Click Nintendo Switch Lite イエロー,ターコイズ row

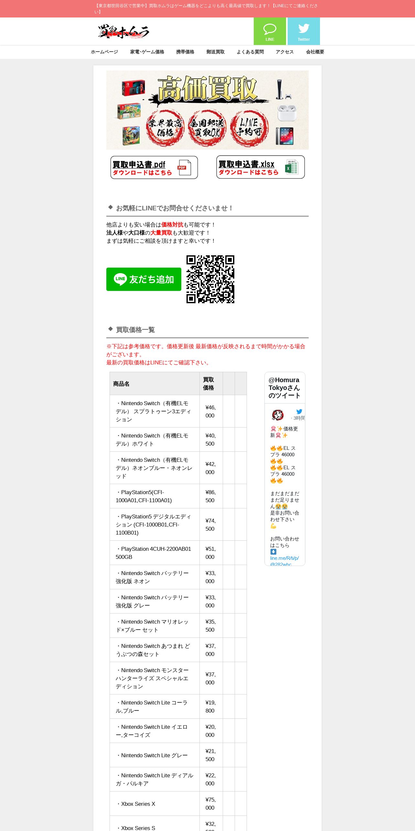coord(178,731)
